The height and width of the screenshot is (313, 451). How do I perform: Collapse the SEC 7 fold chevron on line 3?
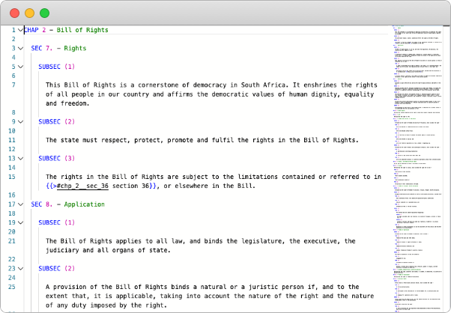tap(20, 48)
